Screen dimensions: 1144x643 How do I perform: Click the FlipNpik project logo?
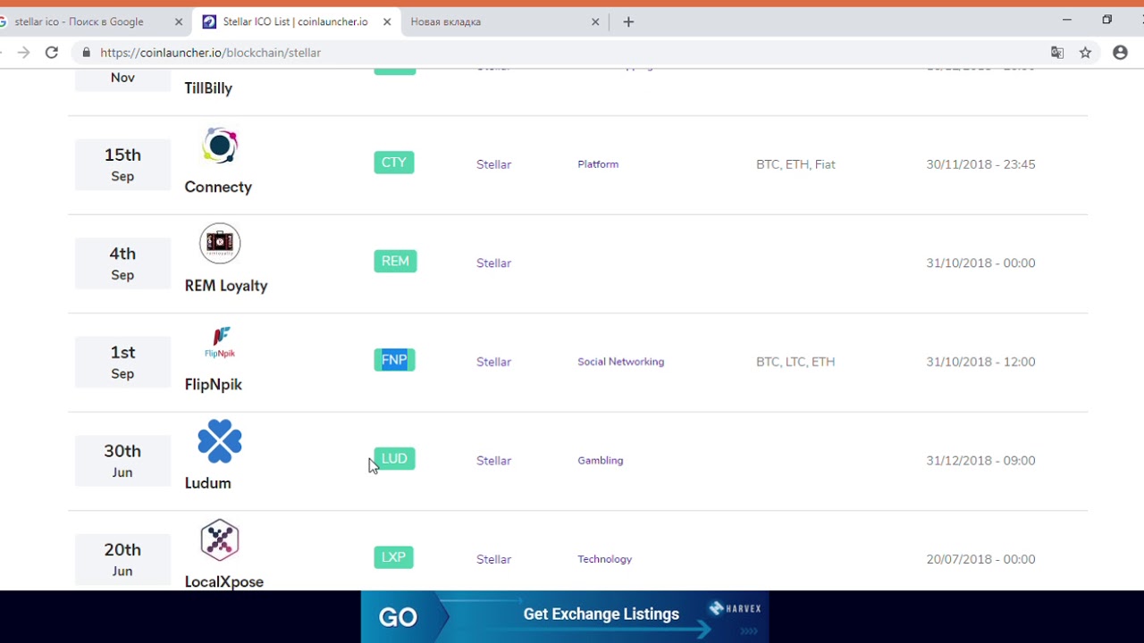220,342
